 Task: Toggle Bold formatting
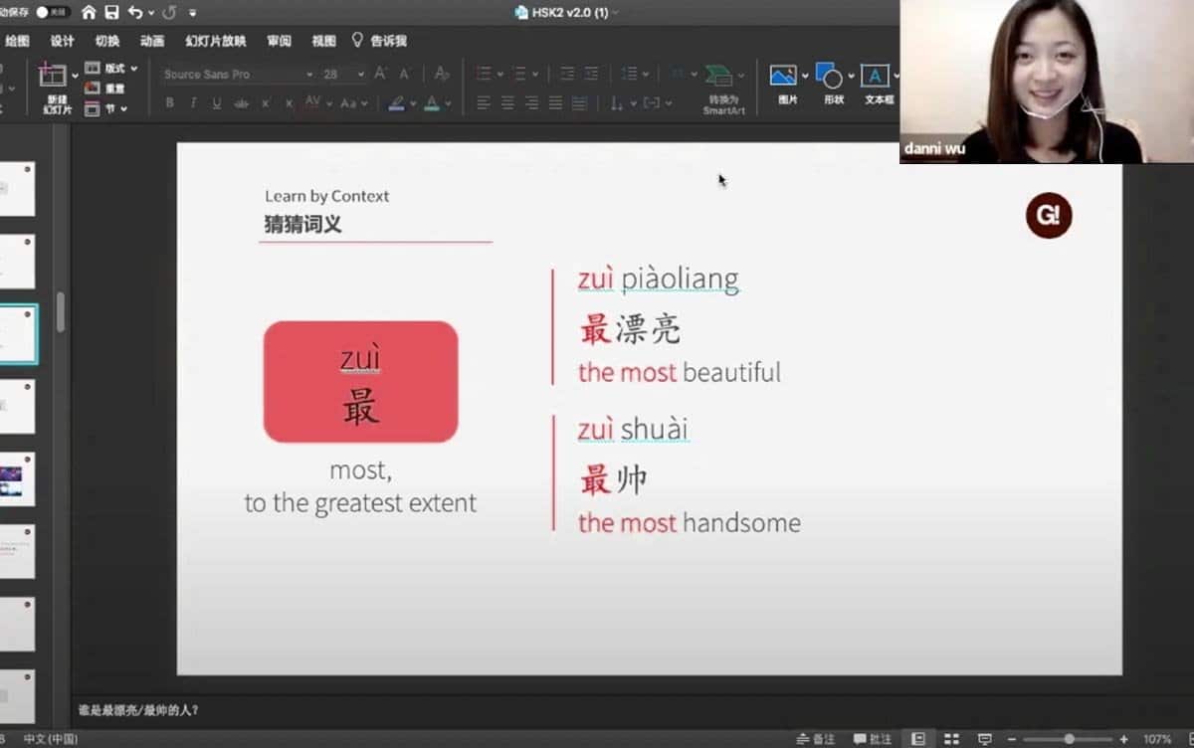tap(169, 103)
